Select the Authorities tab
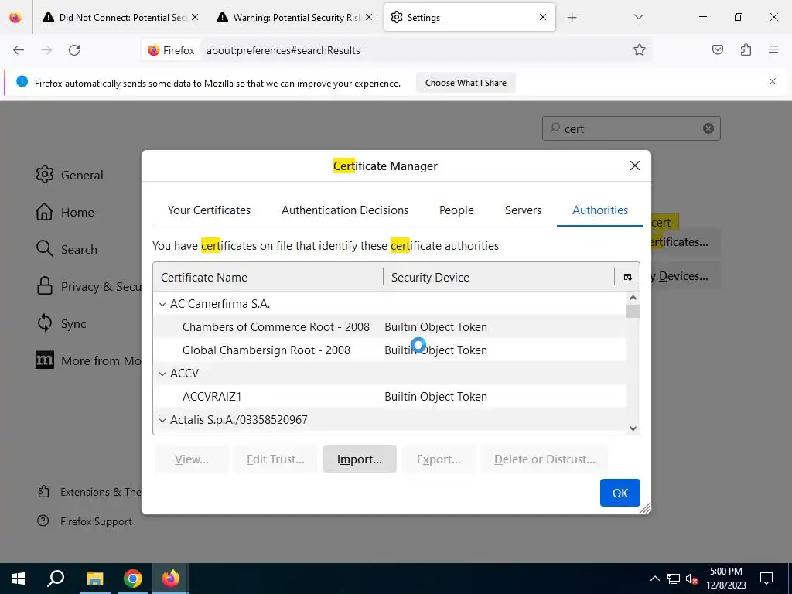The width and height of the screenshot is (792, 594). 600,210
